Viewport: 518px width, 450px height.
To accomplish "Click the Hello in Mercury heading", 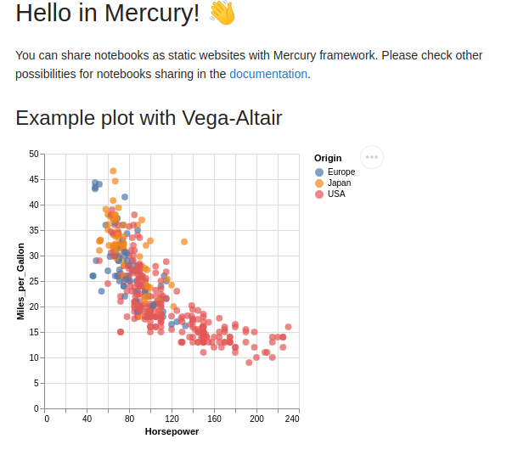I will pos(108,14).
